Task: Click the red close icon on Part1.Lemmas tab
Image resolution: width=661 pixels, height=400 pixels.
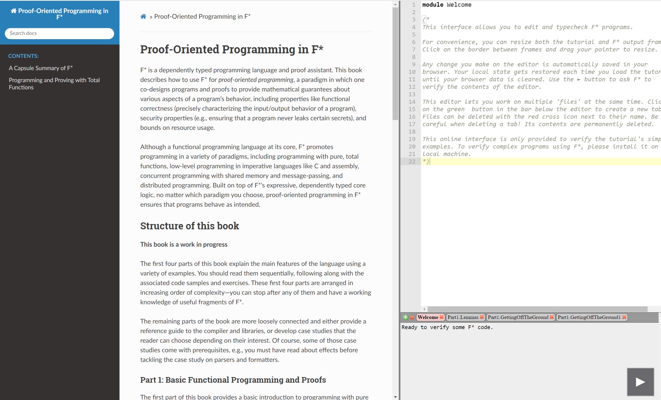Action: point(483,317)
